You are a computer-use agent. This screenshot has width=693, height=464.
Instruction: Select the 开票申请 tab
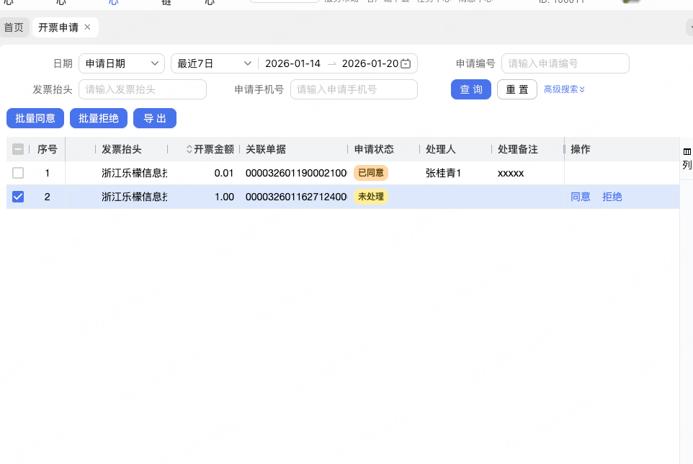click(58, 27)
